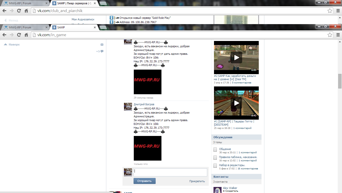Open Chrome menu in vk.com/in_game window

tap(338, 35)
